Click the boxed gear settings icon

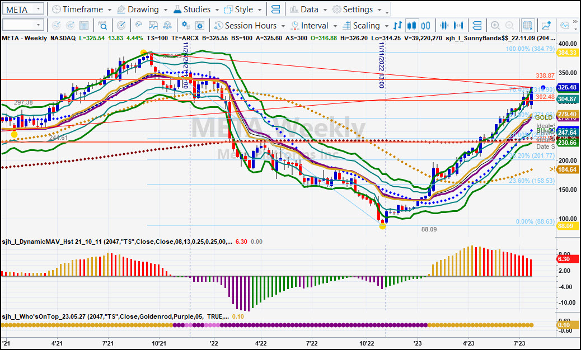(200, 26)
